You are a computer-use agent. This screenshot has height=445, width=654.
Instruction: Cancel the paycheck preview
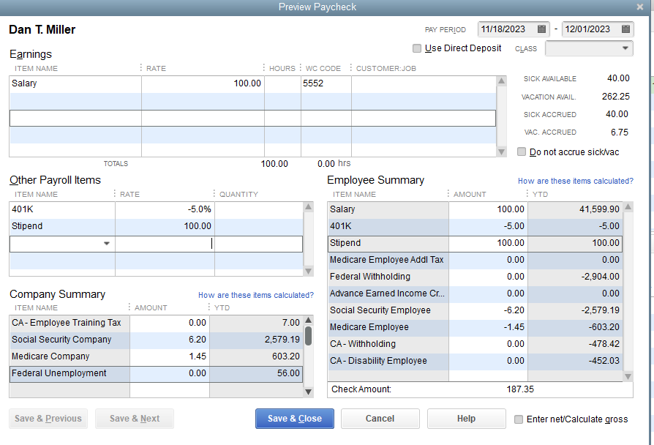click(x=380, y=419)
